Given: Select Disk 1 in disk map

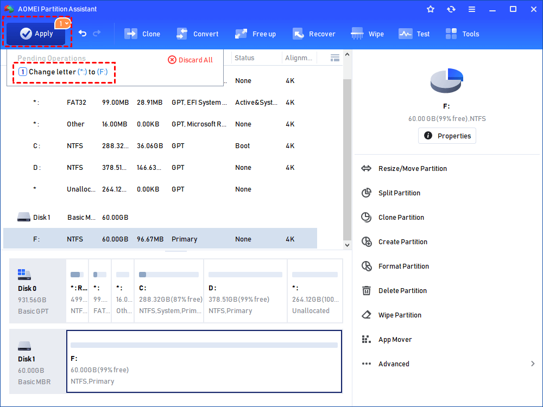Looking at the screenshot, I should click(x=38, y=361).
